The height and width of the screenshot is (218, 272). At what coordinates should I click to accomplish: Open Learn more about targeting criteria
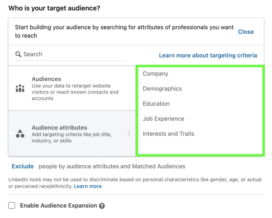pyautogui.click(x=208, y=55)
